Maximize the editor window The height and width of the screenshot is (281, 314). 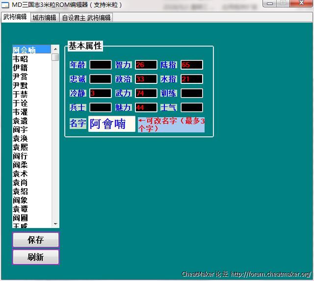pos(284,3)
